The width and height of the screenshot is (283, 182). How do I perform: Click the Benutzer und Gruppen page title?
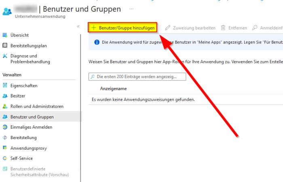pos(82,9)
